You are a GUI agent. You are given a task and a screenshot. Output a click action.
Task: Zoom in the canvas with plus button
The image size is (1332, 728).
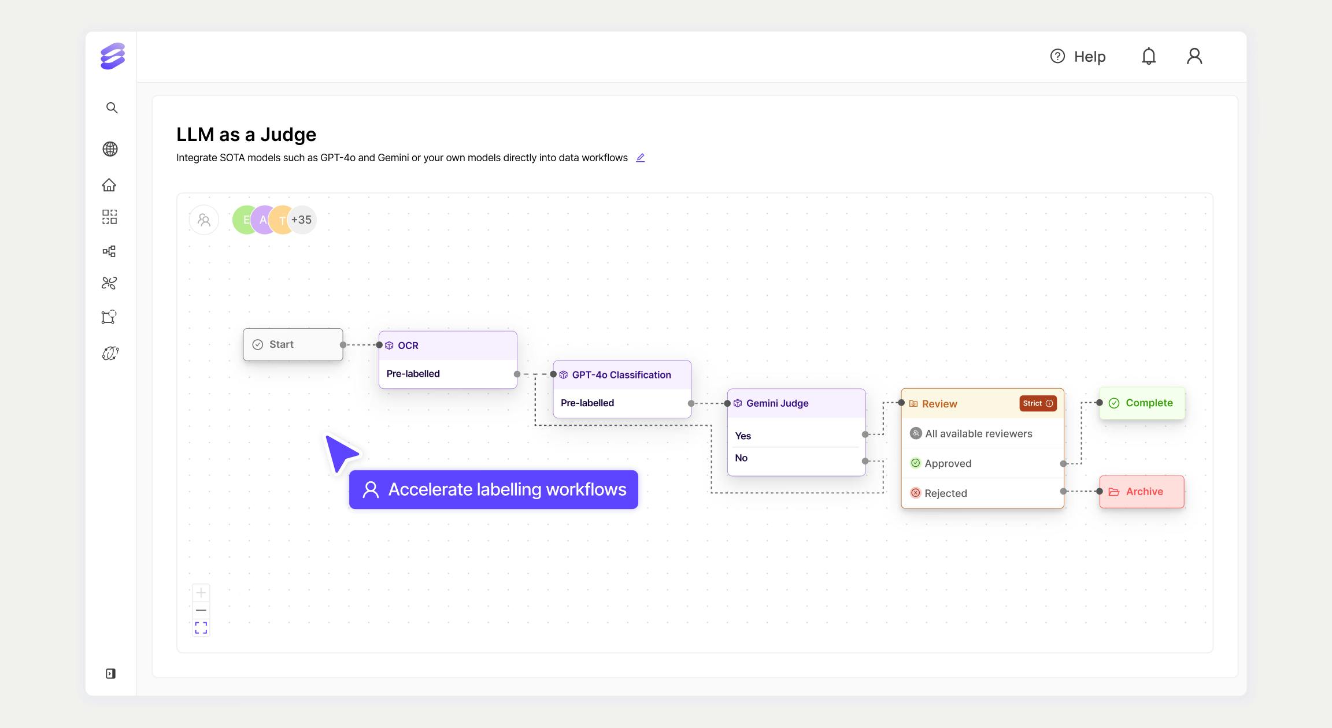point(201,592)
